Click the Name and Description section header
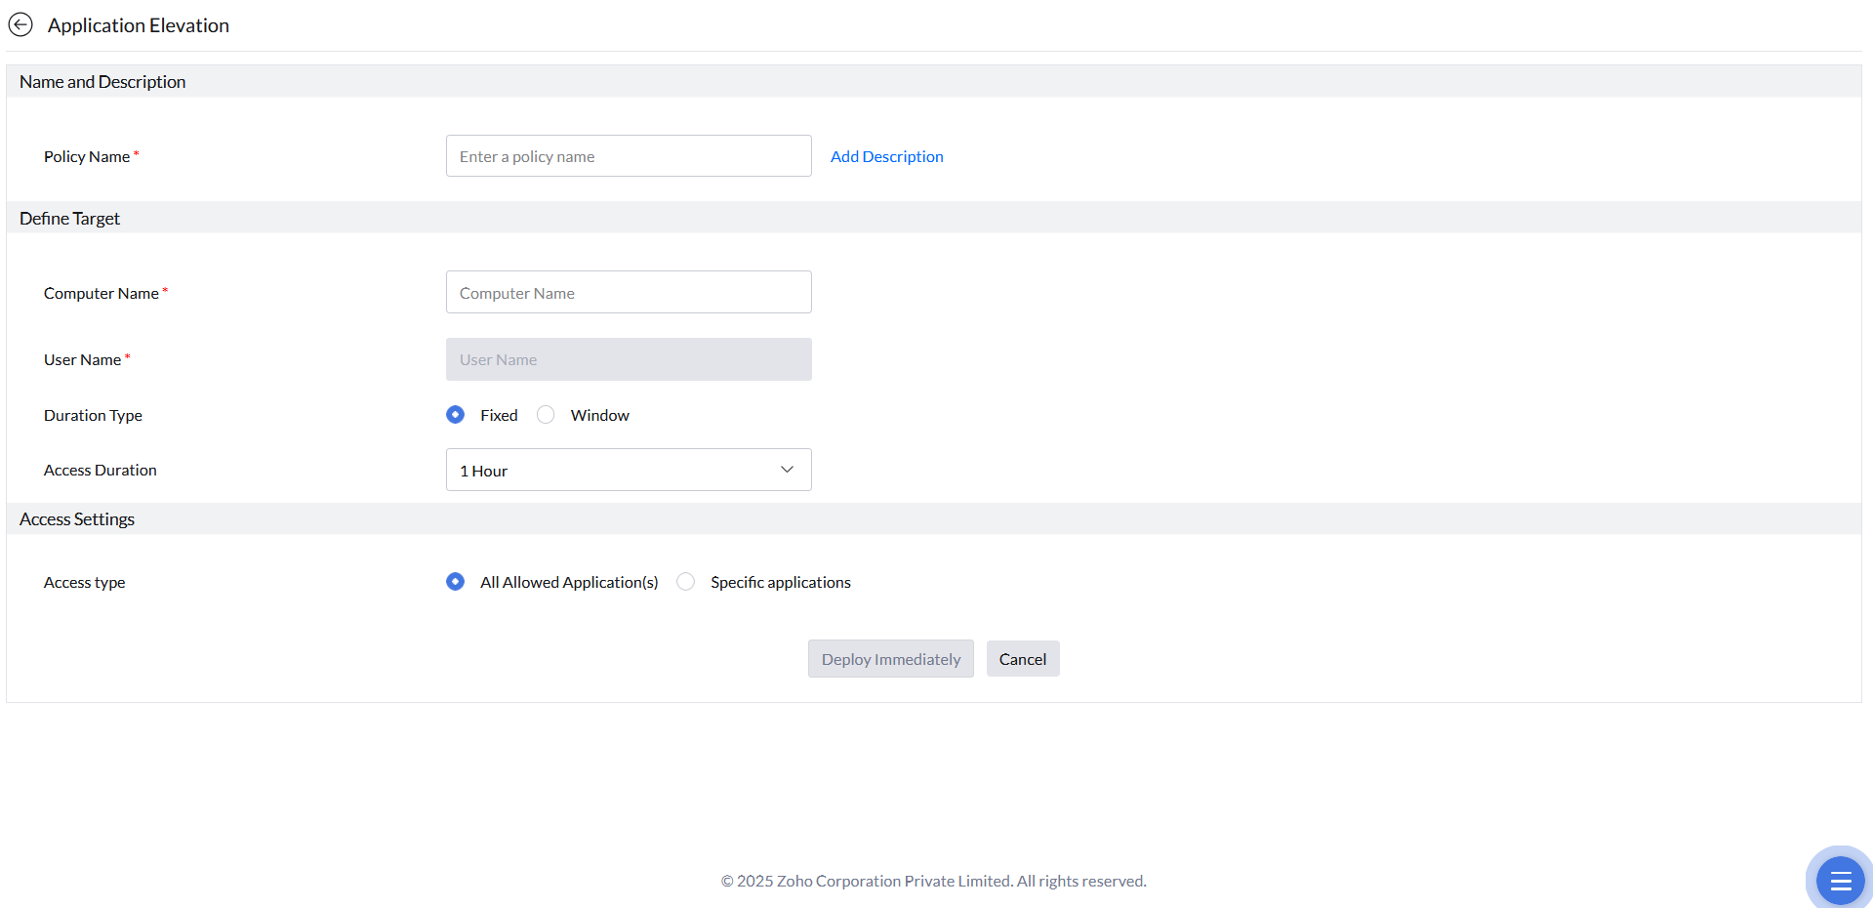The height and width of the screenshot is (908, 1873). [102, 82]
